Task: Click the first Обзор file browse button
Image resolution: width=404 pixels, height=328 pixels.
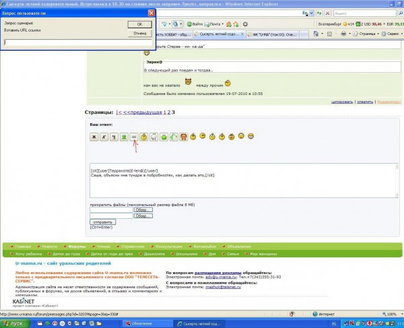Action: (142, 209)
